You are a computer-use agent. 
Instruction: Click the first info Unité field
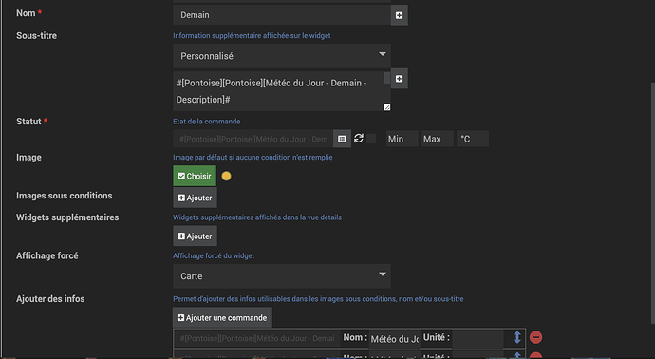click(477, 338)
